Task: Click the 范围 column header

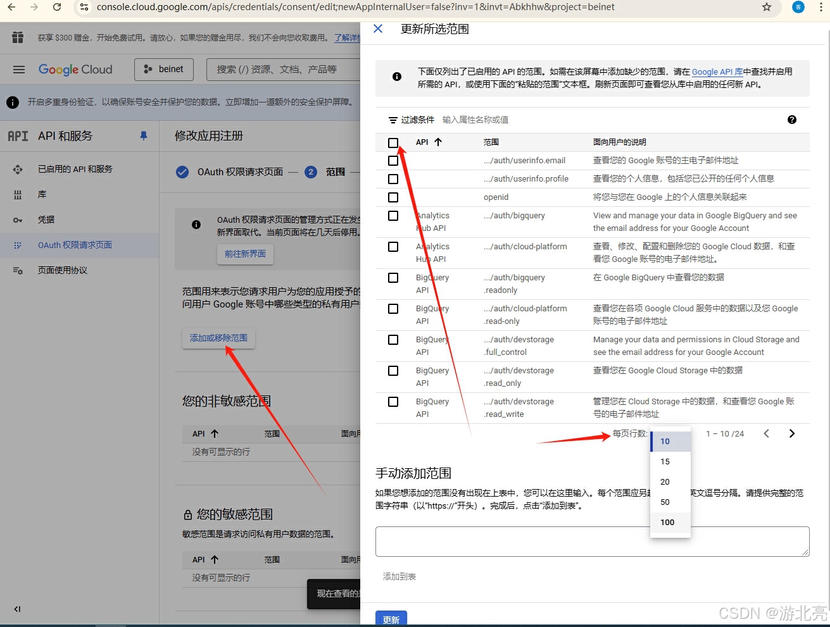Action: (x=491, y=142)
